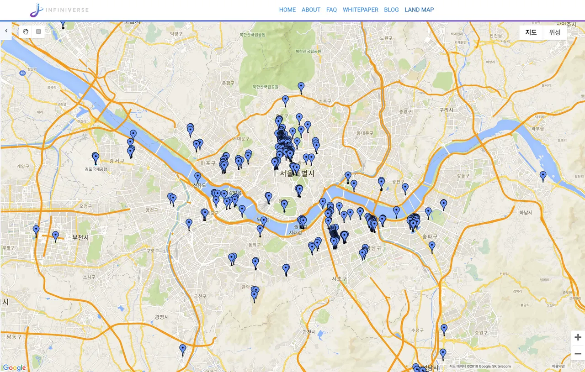Click the pin beside the 중원구 label

click(444, 330)
